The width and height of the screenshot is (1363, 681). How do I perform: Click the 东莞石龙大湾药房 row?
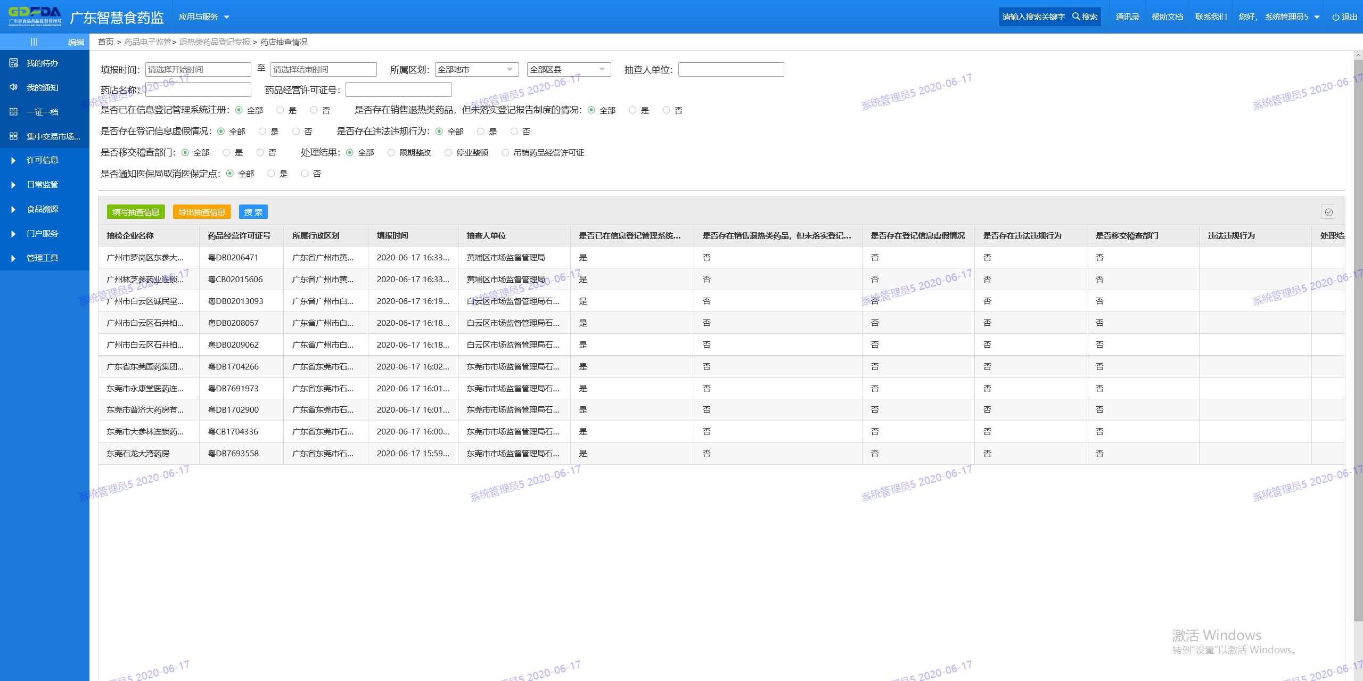(x=721, y=454)
